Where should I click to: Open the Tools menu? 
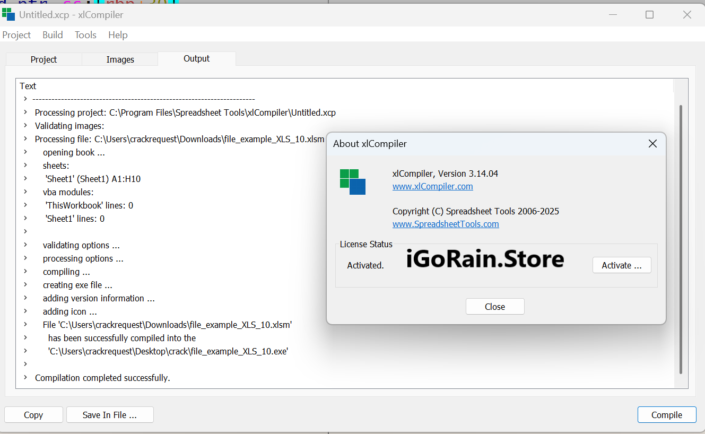85,35
